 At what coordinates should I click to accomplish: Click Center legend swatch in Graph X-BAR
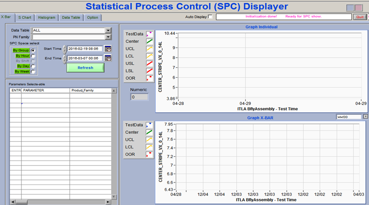[x=149, y=132]
